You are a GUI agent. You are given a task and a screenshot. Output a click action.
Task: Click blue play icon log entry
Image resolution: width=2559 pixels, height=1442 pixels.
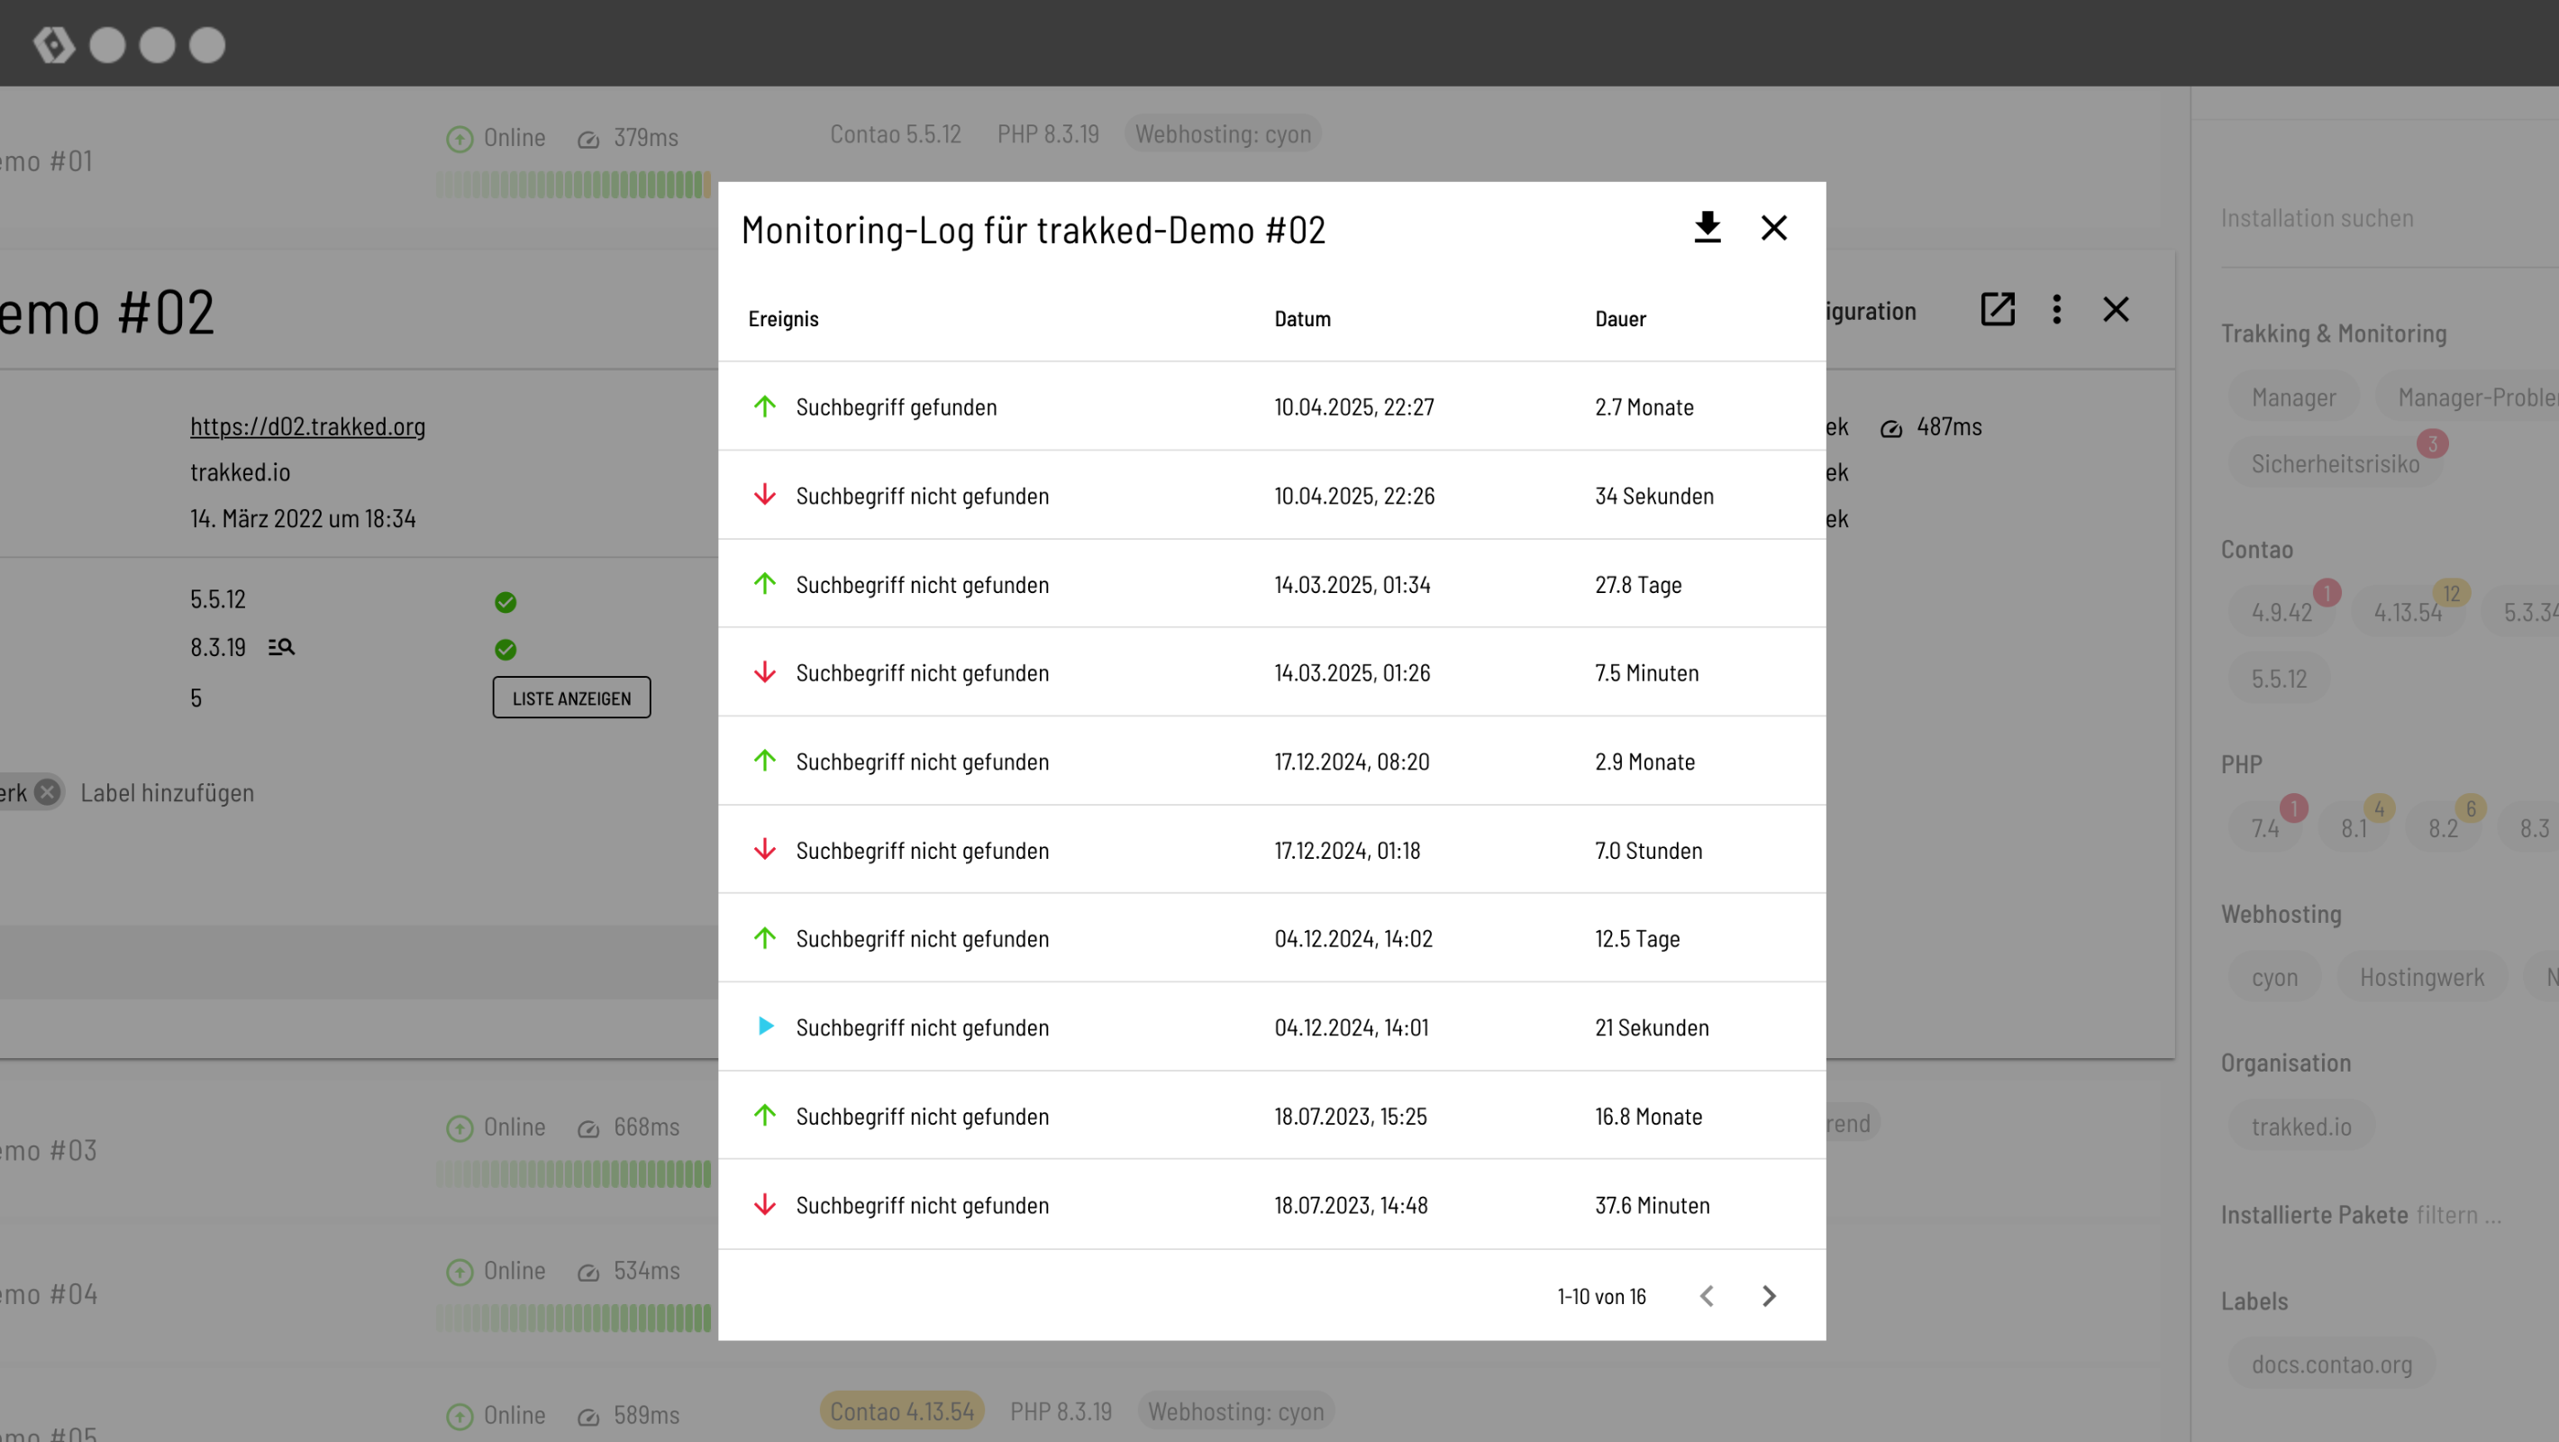765,1027
